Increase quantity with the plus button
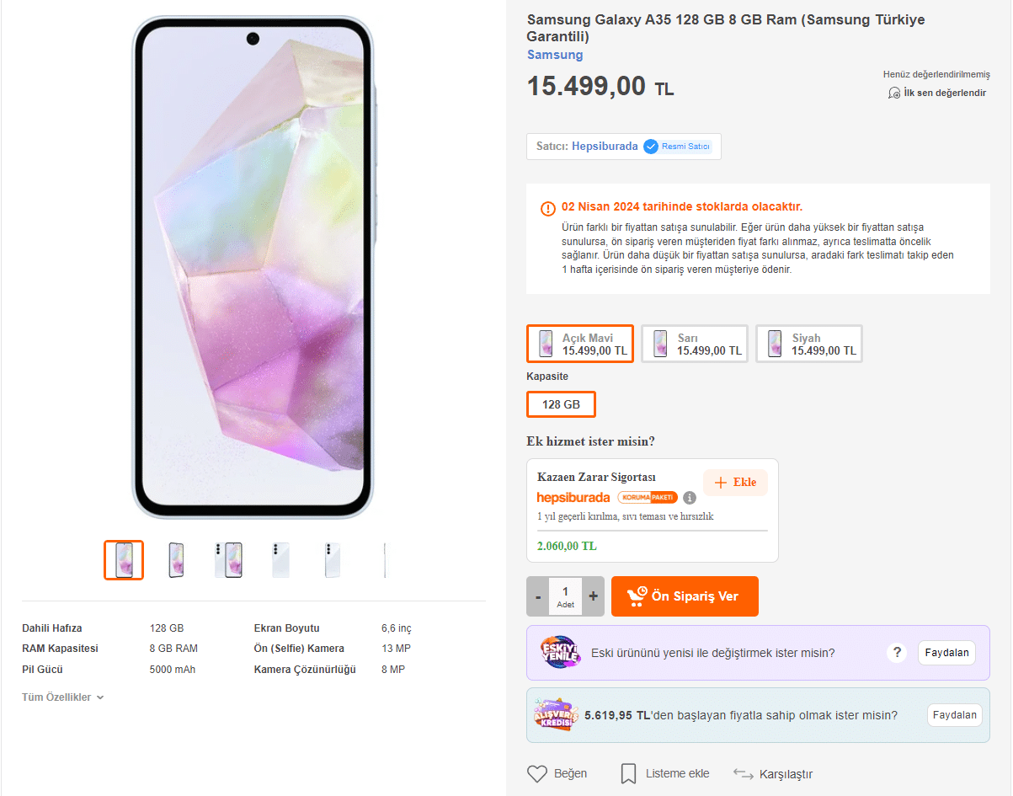The height and width of the screenshot is (796, 1013). tap(593, 596)
